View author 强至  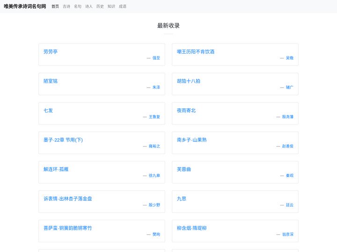click(156, 58)
